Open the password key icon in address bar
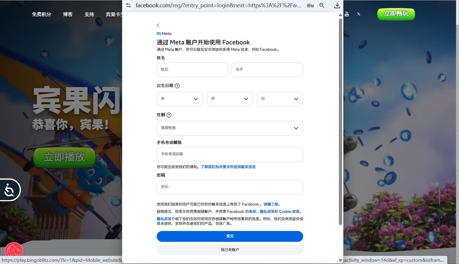The width and height of the screenshot is (459, 264). click(x=310, y=6)
